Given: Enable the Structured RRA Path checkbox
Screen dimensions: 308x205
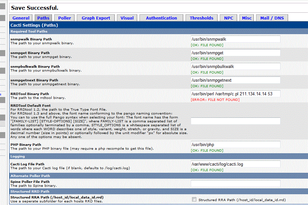Looking at the screenshot, I should (194, 199).
